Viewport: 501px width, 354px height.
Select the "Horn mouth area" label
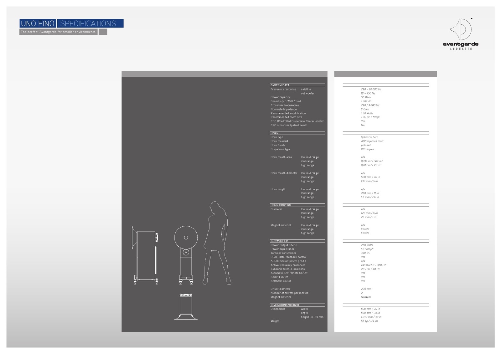click(281, 157)
